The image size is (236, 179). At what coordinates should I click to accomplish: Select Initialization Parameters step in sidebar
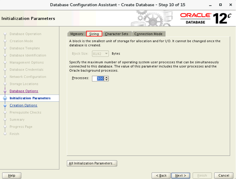click(29, 98)
